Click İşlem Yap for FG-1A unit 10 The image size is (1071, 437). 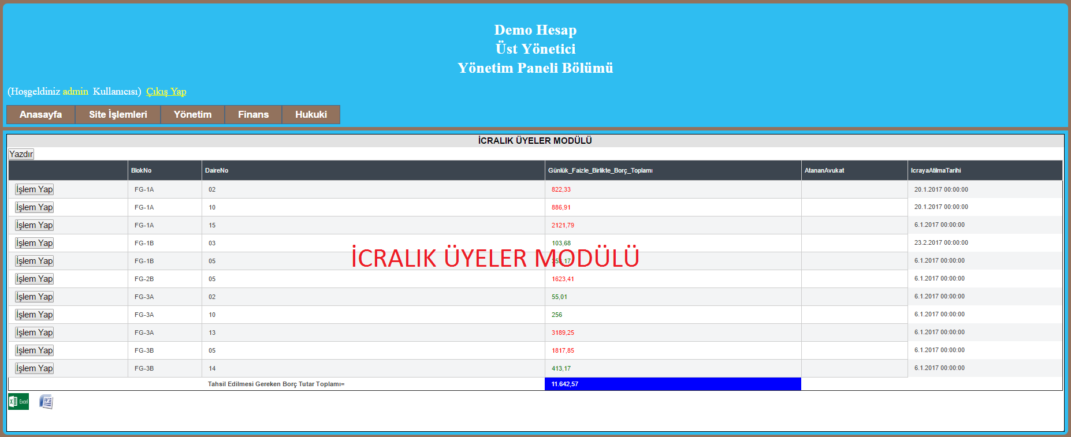35,207
